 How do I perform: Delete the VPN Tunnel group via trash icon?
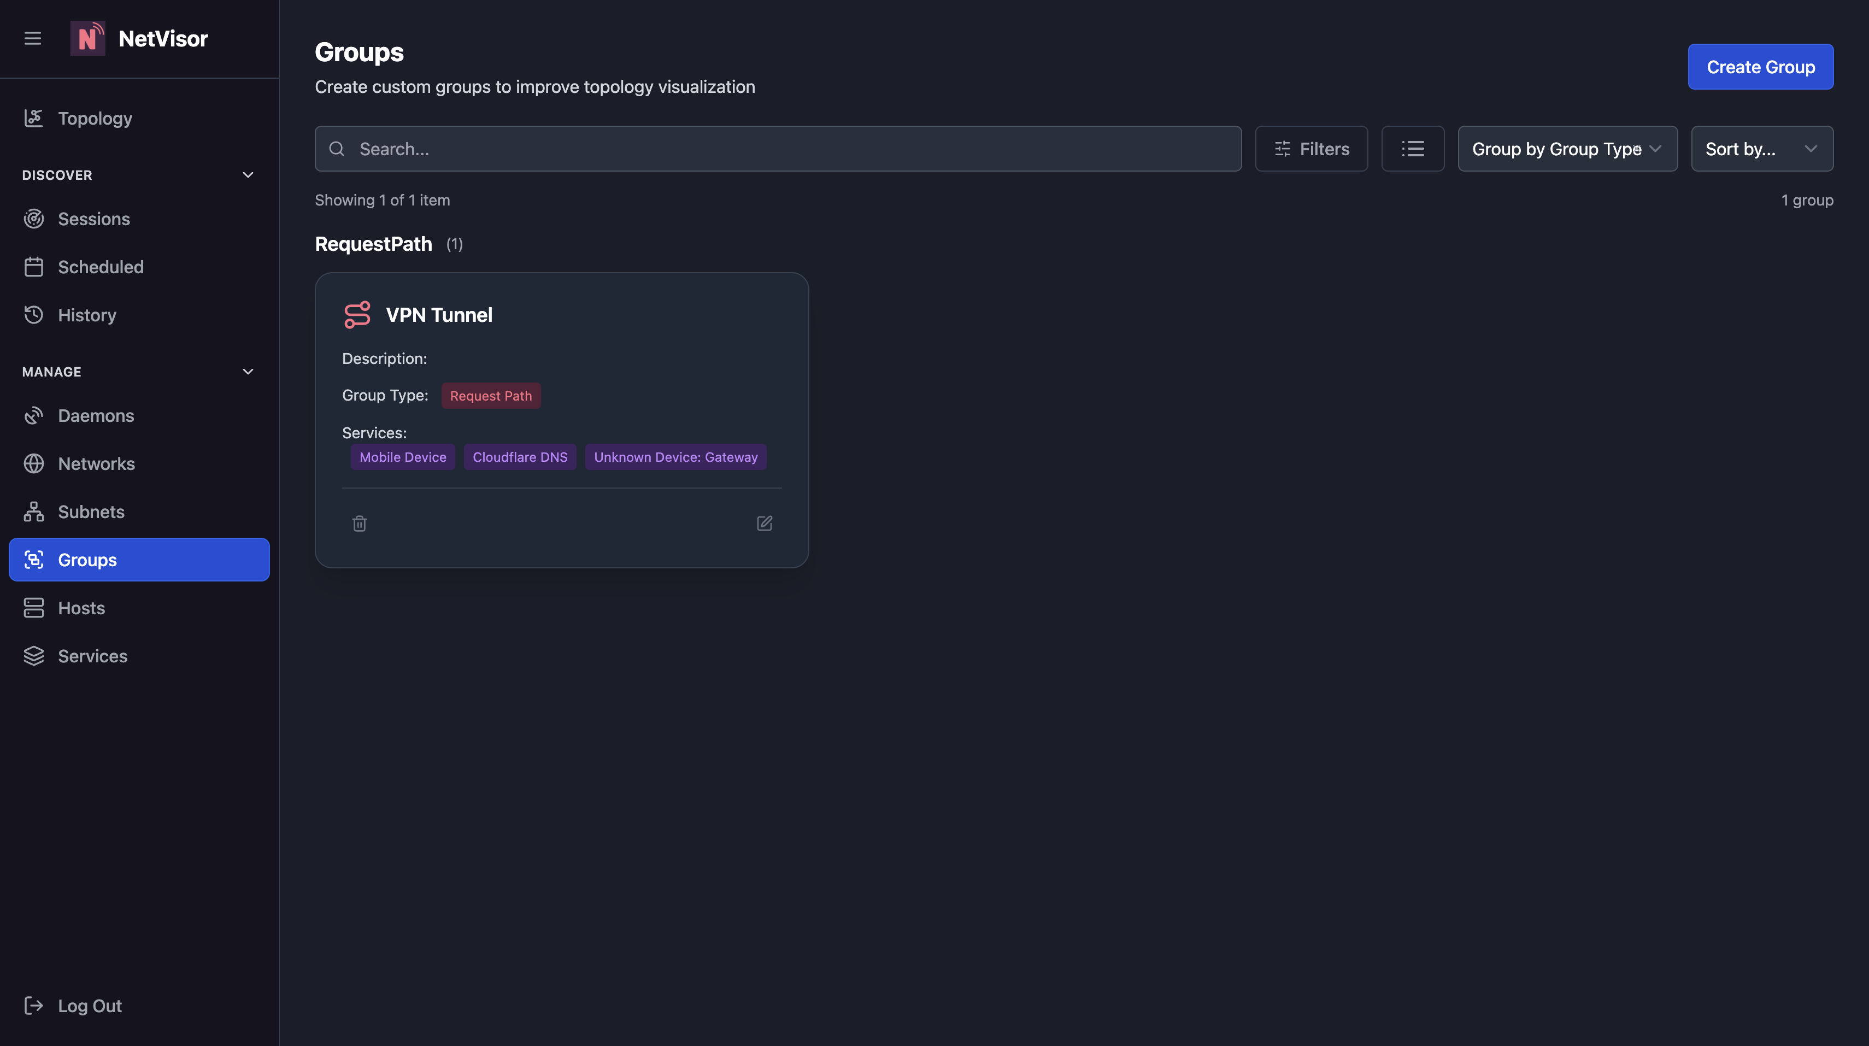pyautogui.click(x=359, y=522)
